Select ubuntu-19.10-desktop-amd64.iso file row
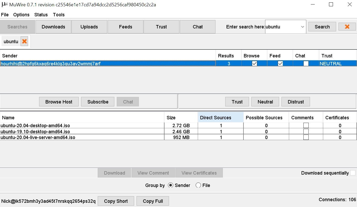357x207 pixels. tap(178, 131)
